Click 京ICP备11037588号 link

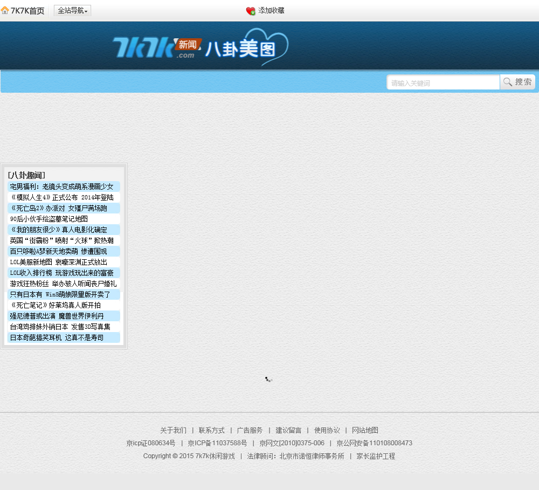(217, 443)
